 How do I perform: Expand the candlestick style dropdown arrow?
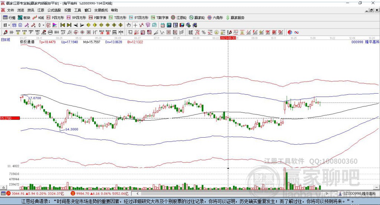(x=43, y=25)
